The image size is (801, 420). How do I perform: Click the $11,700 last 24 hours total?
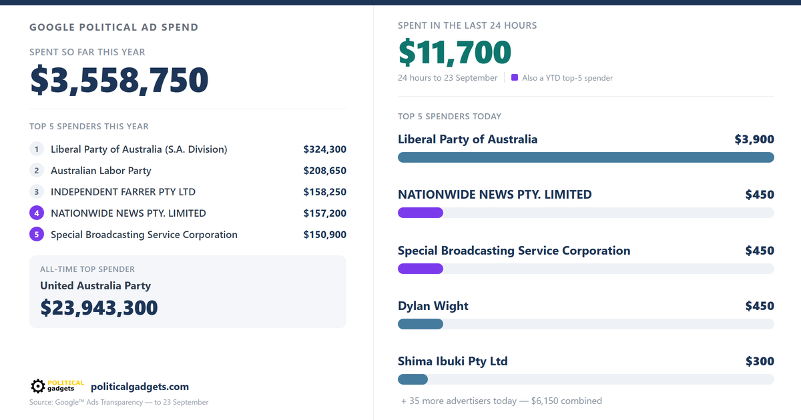[455, 52]
